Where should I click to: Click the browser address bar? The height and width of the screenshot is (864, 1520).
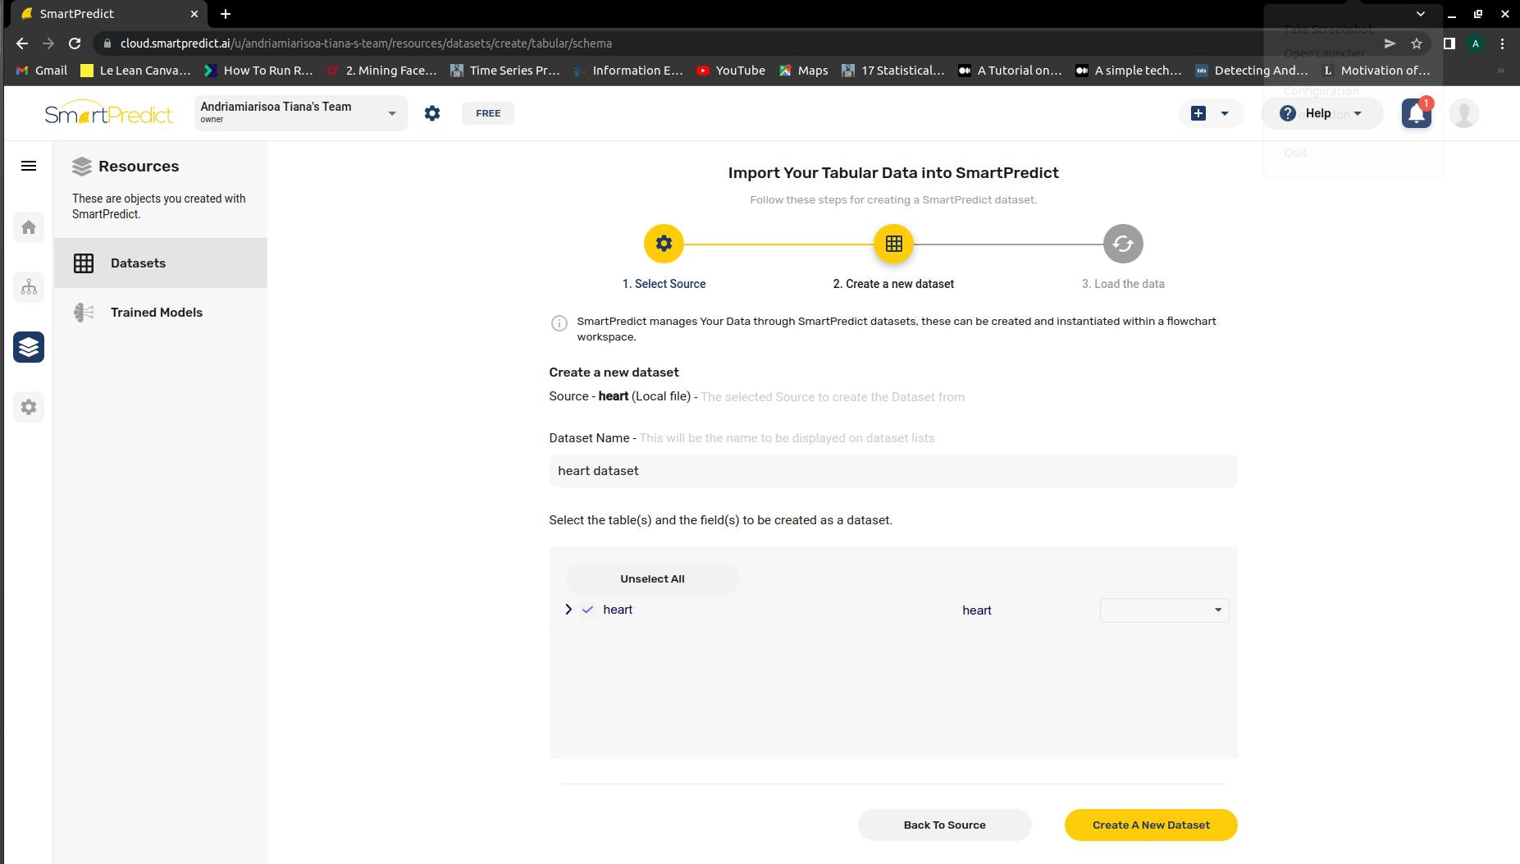738,43
